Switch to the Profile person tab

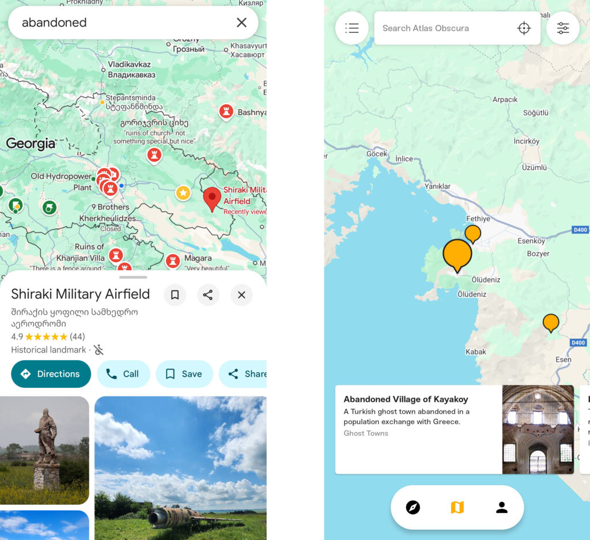pyautogui.click(x=502, y=507)
